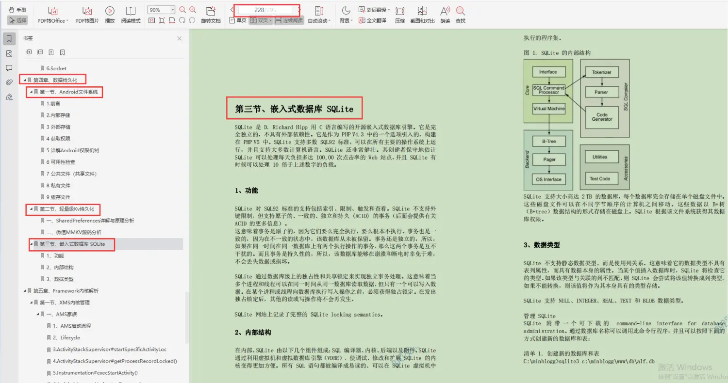This screenshot has width=728, height=383.
Task: Select bookmark 7 公共文件（共享文件）
Action: click(71, 174)
